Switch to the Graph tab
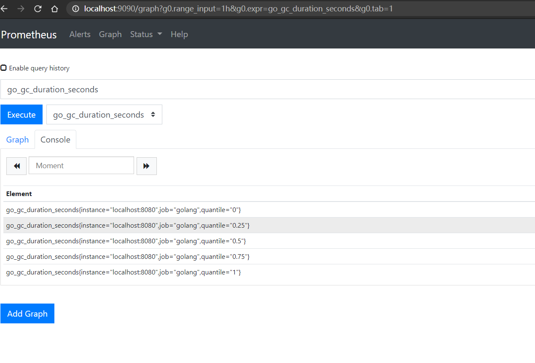Image resolution: width=535 pixels, height=363 pixels. click(17, 140)
